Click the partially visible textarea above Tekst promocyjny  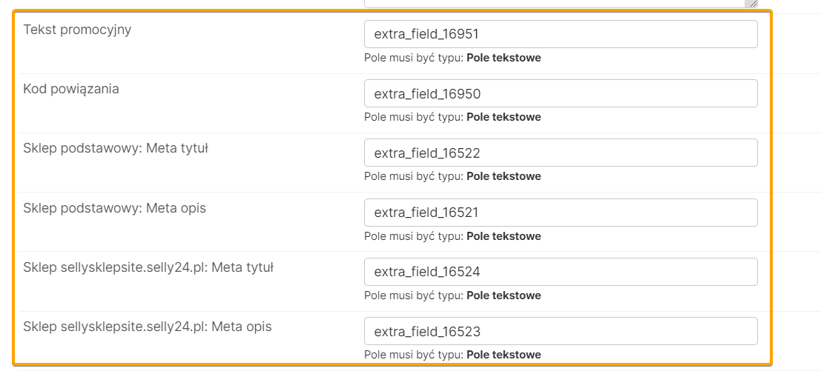point(556,4)
